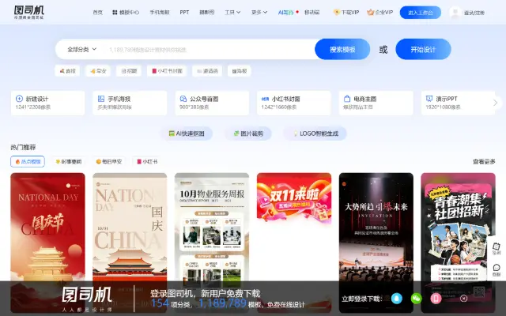Open the 小红书封面 size card

(x=294, y=103)
